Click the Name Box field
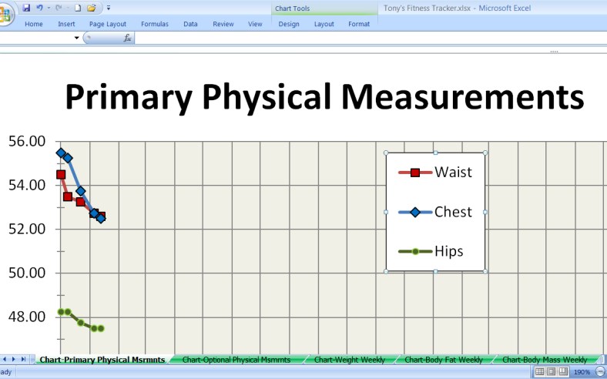Viewport: 607px width, 379px height. [x=35, y=38]
